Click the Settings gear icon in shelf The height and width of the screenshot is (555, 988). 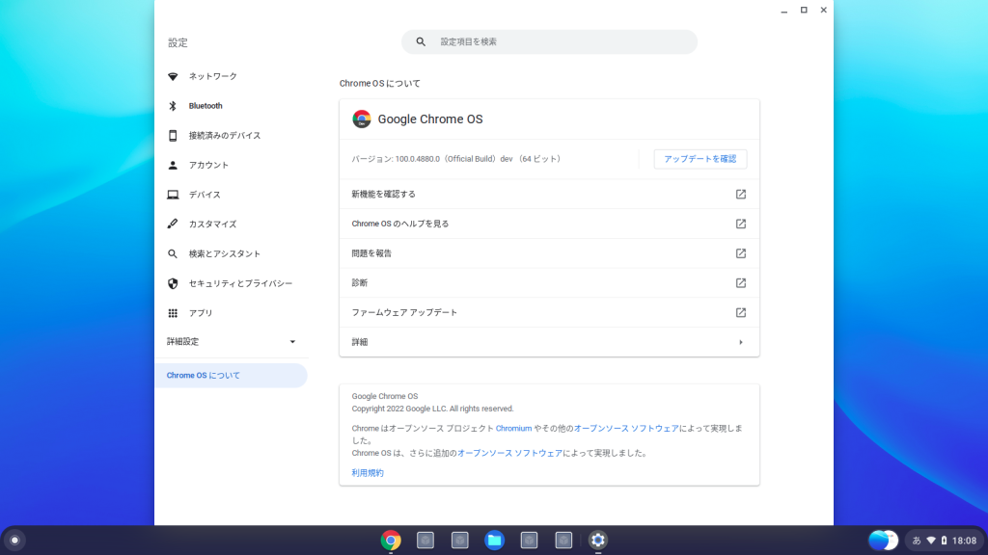coord(598,540)
